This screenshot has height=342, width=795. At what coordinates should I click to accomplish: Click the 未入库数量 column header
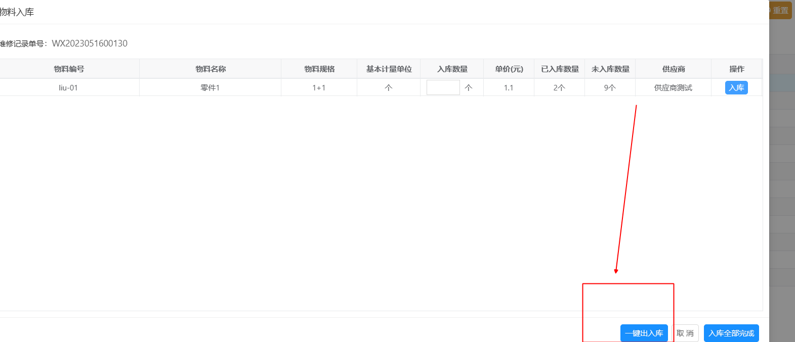point(610,69)
